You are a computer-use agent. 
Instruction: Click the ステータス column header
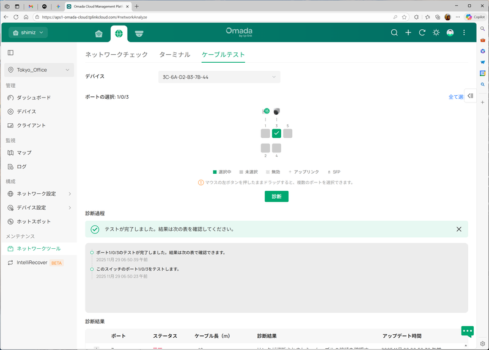click(165, 336)
